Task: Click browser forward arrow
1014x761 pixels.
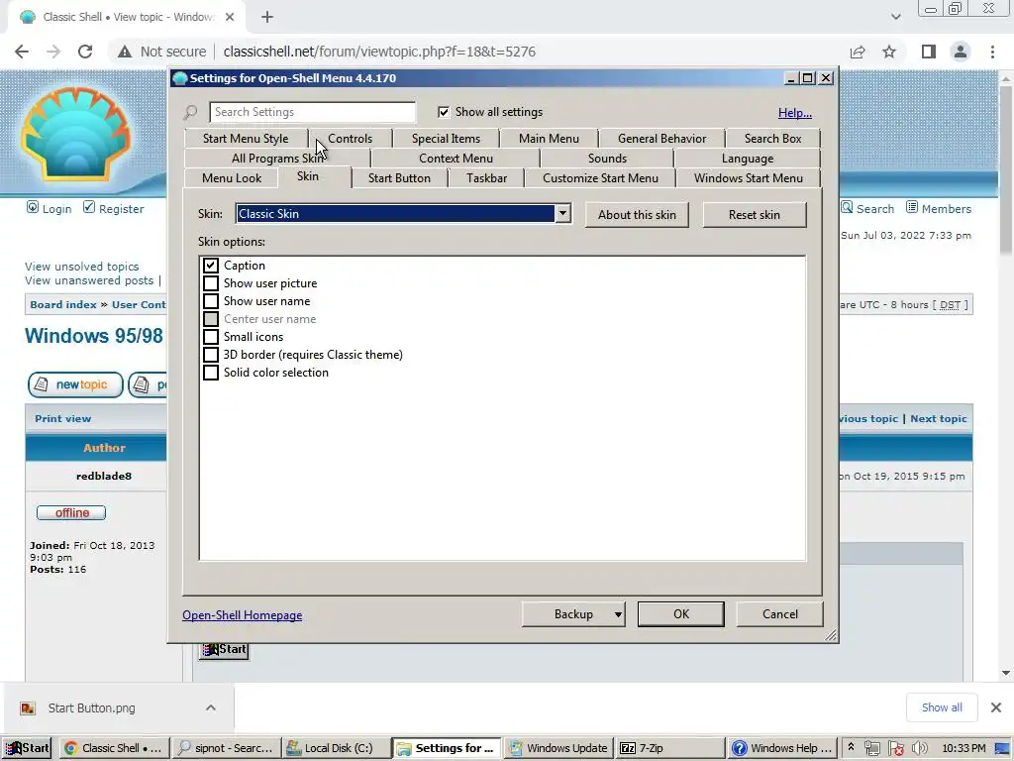Action: coord(53,52)
